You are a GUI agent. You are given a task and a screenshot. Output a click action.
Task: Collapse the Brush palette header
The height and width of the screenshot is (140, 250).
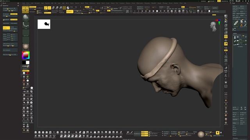[x=4, y=3]
